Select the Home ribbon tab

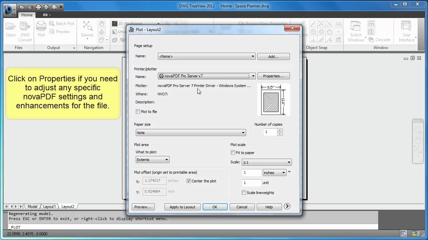27,15
